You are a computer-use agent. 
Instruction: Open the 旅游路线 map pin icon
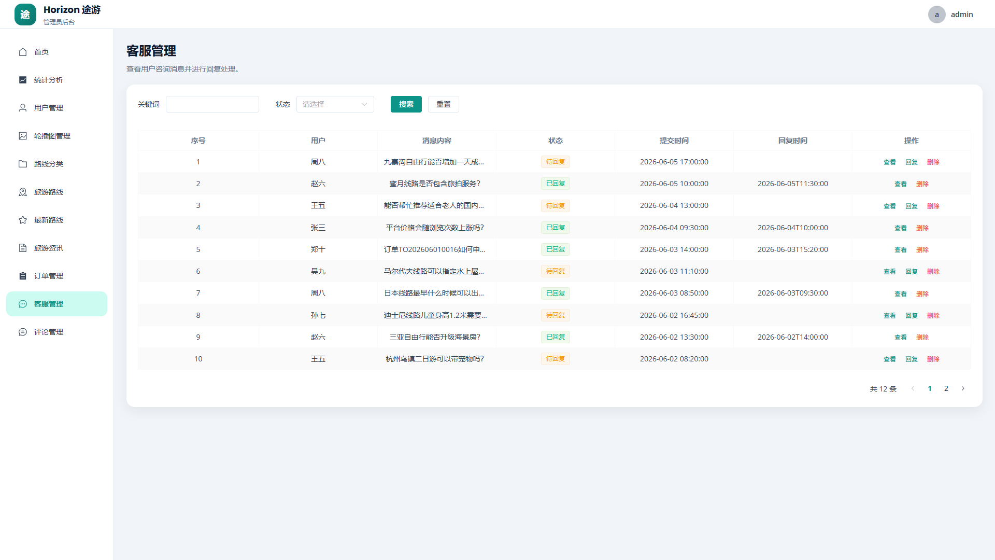tap(23, 192)
